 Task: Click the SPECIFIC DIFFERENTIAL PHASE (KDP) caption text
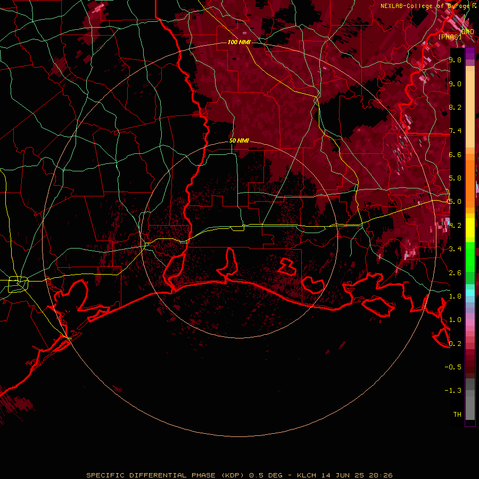click(166, 475)
